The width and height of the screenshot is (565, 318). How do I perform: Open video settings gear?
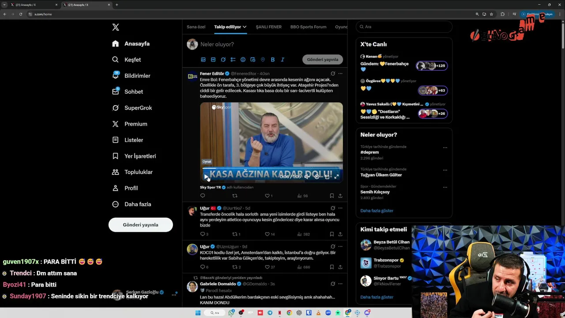[317, 177]
